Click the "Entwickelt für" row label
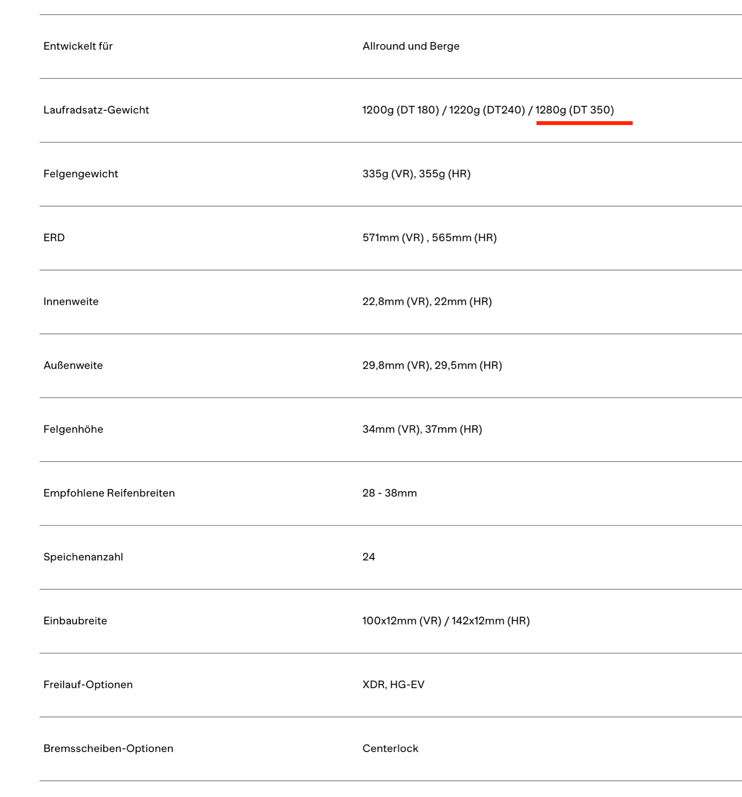This screenshot has width=742, height=797. click(78, 46)
